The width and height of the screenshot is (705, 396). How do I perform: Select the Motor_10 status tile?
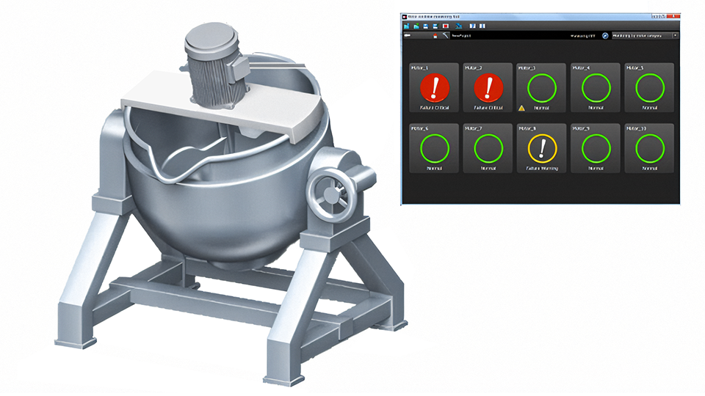[x=650, y=148]
